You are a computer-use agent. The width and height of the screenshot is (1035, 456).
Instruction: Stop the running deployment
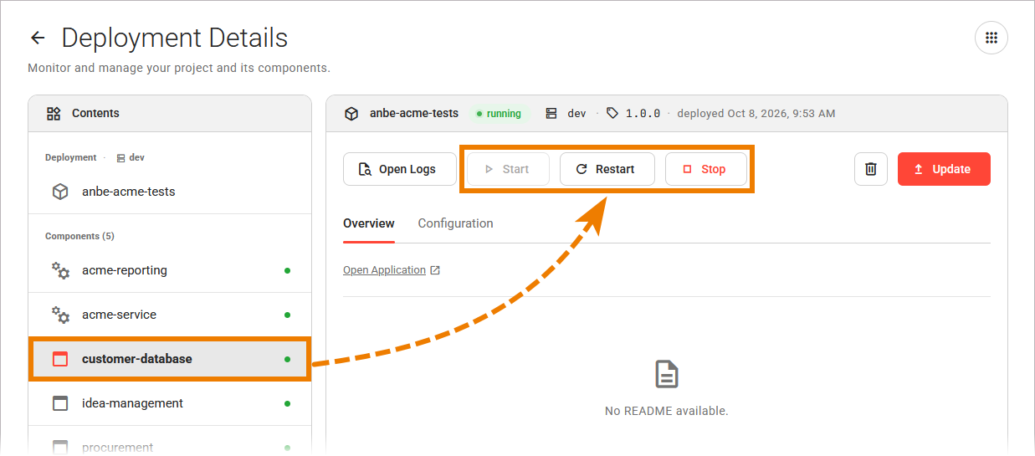click(705, 169)
